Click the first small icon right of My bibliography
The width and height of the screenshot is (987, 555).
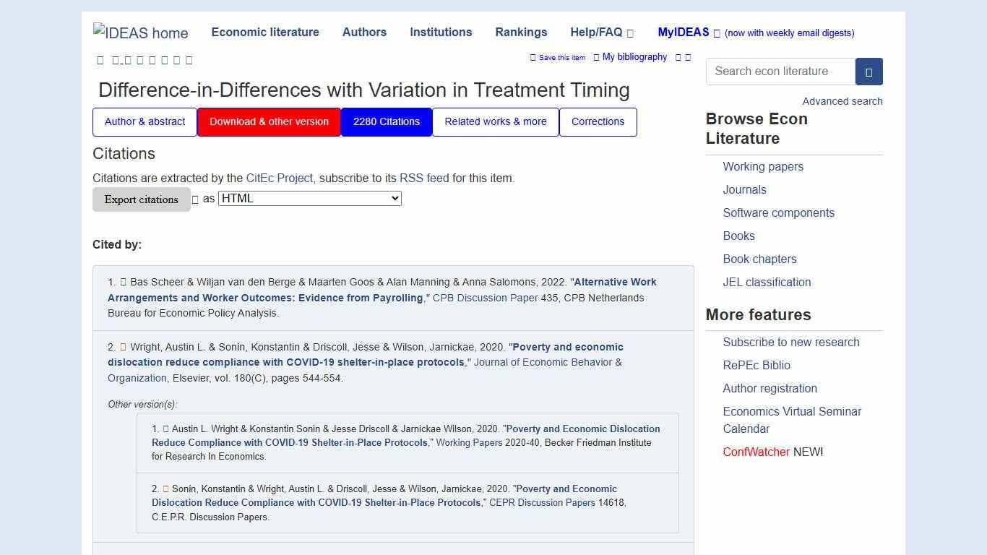click(677, 57)
